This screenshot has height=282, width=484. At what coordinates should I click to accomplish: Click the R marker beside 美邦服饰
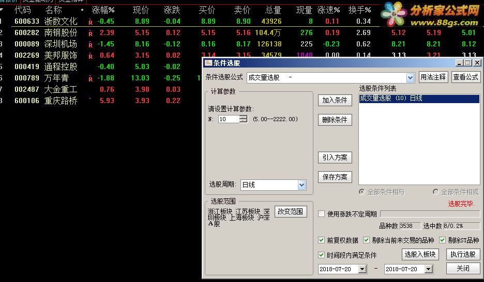(90, 56)
